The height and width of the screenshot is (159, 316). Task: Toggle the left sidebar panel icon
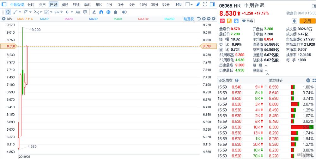pos(4,4)
